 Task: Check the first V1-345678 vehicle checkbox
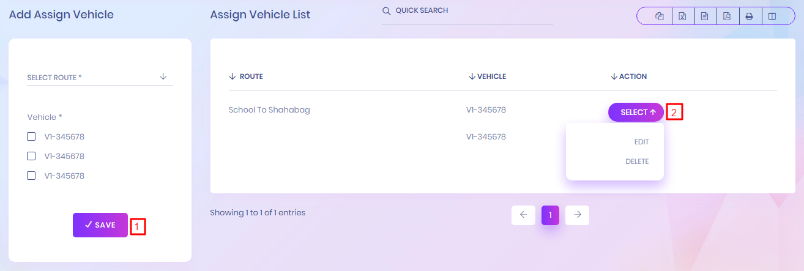[x=31, y=136]
